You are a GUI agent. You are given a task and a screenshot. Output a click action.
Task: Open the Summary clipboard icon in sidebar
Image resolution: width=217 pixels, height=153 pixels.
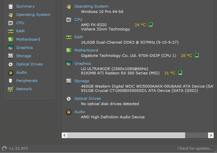(x=11, y=7)
